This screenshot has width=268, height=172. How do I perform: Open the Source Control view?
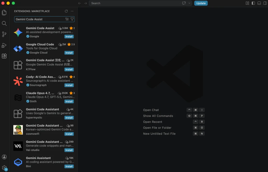[x=4, y=34]
